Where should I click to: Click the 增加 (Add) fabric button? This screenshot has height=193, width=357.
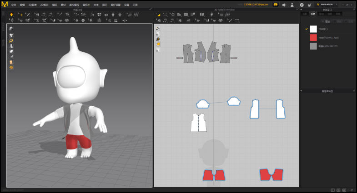(327, 21)
